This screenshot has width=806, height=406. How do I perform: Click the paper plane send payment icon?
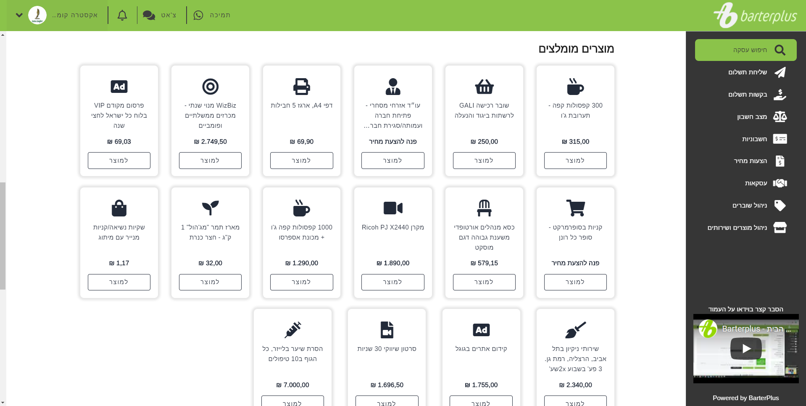click(x=780, y=72)
